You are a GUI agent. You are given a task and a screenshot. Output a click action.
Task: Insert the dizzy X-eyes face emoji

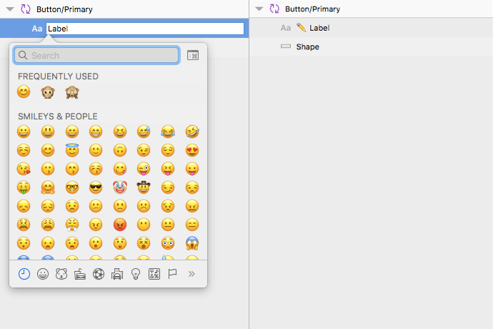pyautogui.click(x=144, y=243)
